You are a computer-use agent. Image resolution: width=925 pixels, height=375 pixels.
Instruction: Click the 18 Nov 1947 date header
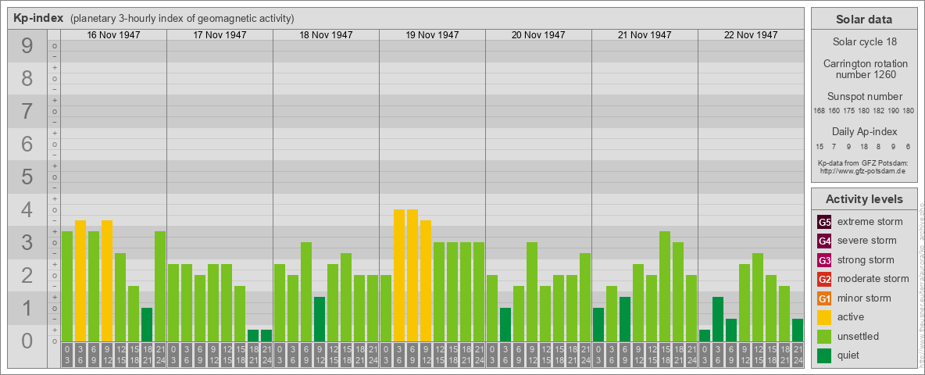point(326,35)
